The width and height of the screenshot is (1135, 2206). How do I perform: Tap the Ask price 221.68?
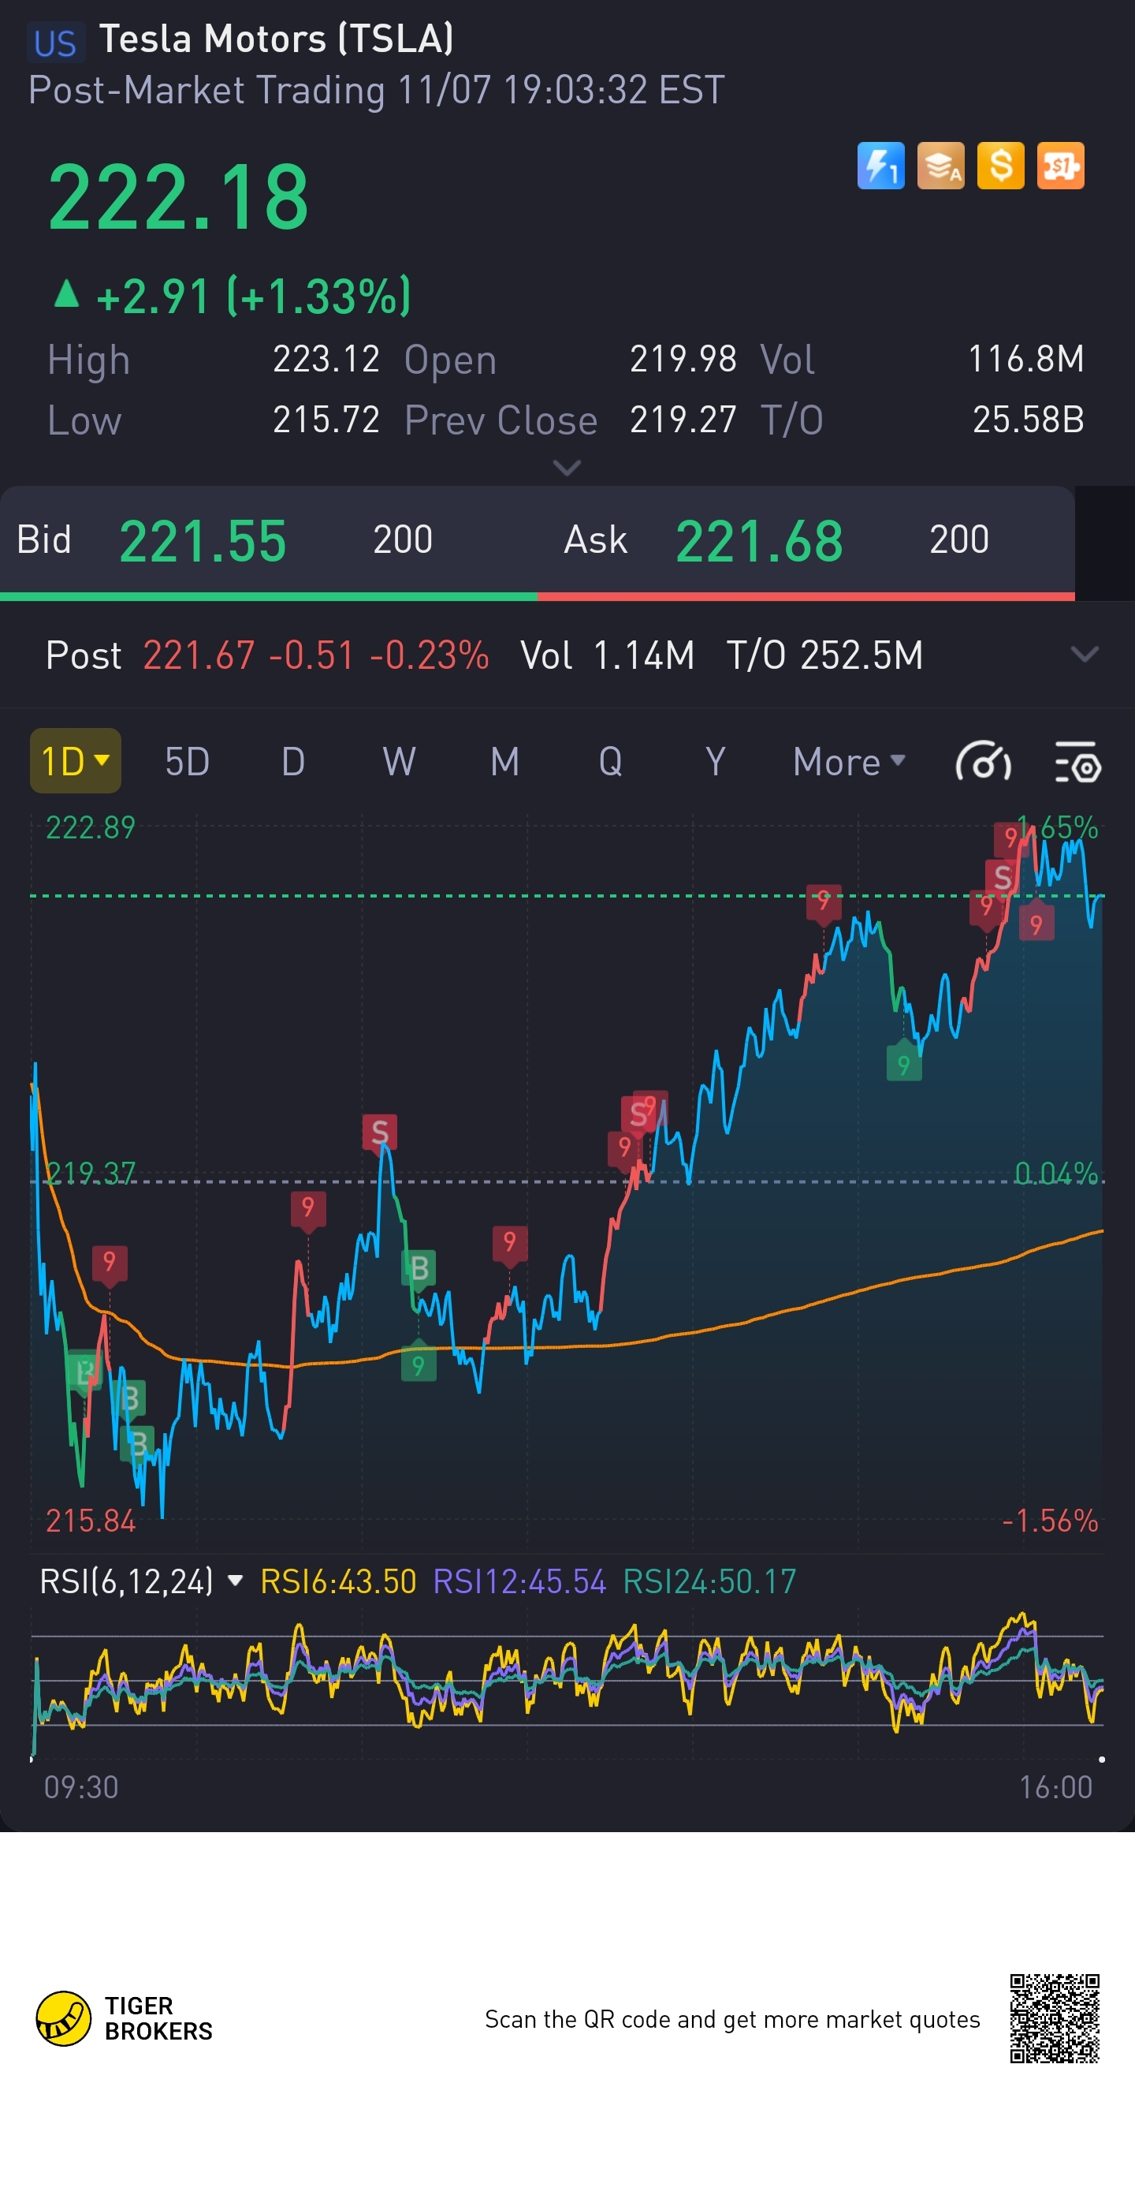point(759,541)
